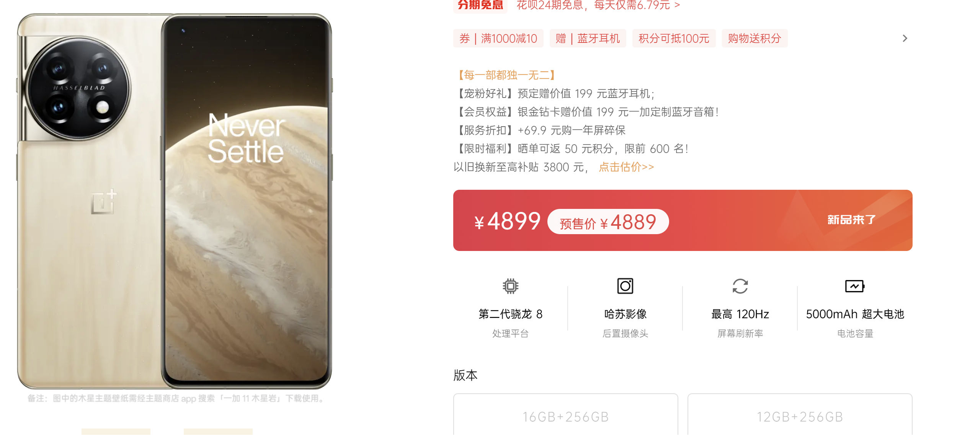Viewport: 957px width, 435px height.
Task: Click the processor chip icon
Action: click(x=510, y=286)
